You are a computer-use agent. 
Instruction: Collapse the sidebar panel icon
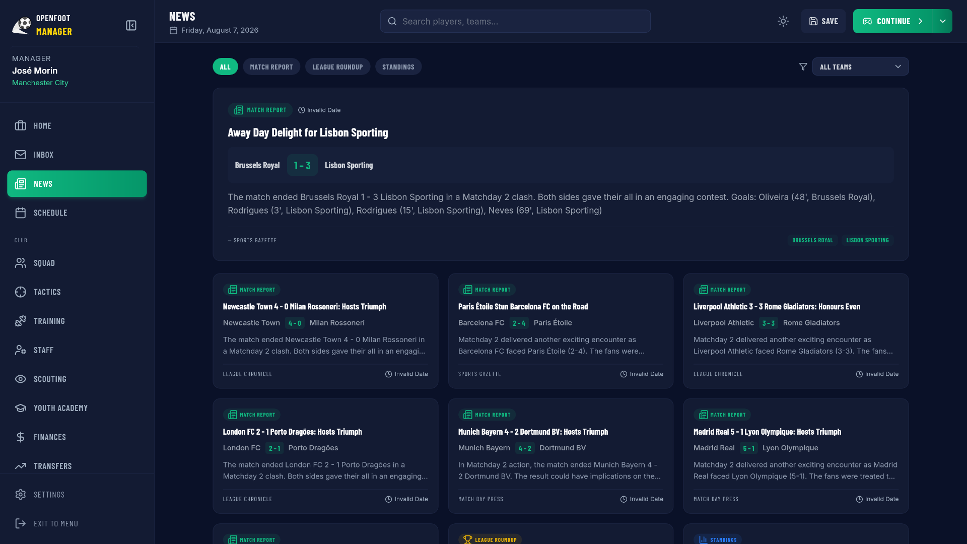[131, 26]
